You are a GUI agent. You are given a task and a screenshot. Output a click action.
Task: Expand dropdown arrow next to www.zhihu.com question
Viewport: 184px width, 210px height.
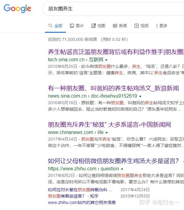point(122,169)
